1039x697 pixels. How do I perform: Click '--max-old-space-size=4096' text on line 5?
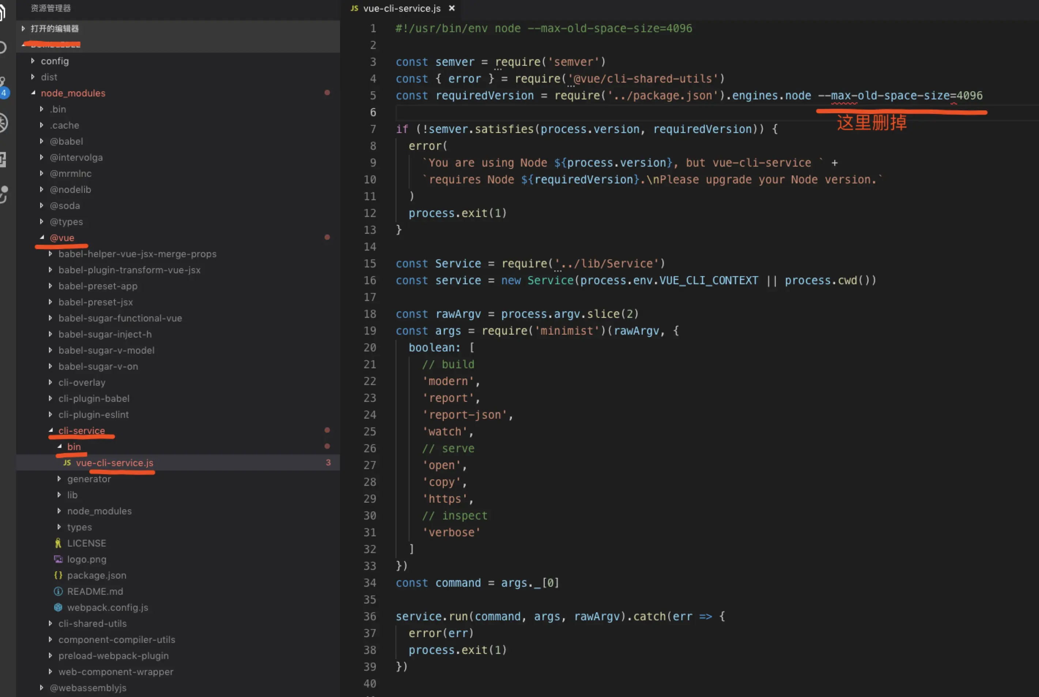[900, 96]
